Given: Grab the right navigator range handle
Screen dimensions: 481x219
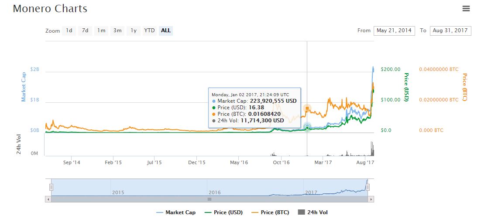Looking at the screenshot, I should click(368, 187).
